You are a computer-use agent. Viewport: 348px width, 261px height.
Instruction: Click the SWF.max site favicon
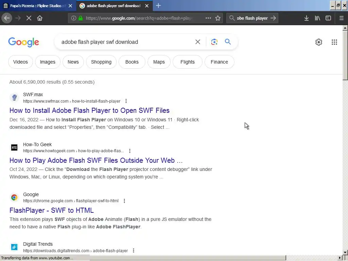(x=14, y=98)
